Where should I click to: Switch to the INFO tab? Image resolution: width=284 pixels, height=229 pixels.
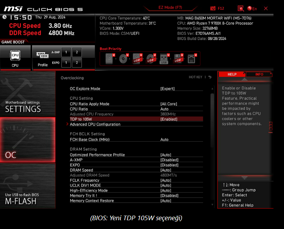point(259,74)
